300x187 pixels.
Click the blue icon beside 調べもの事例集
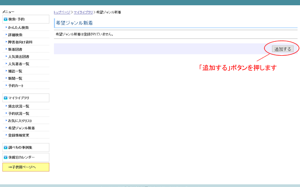point(6,148)
